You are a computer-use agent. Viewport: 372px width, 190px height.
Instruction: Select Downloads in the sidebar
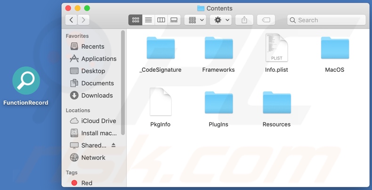pos(97,95)
